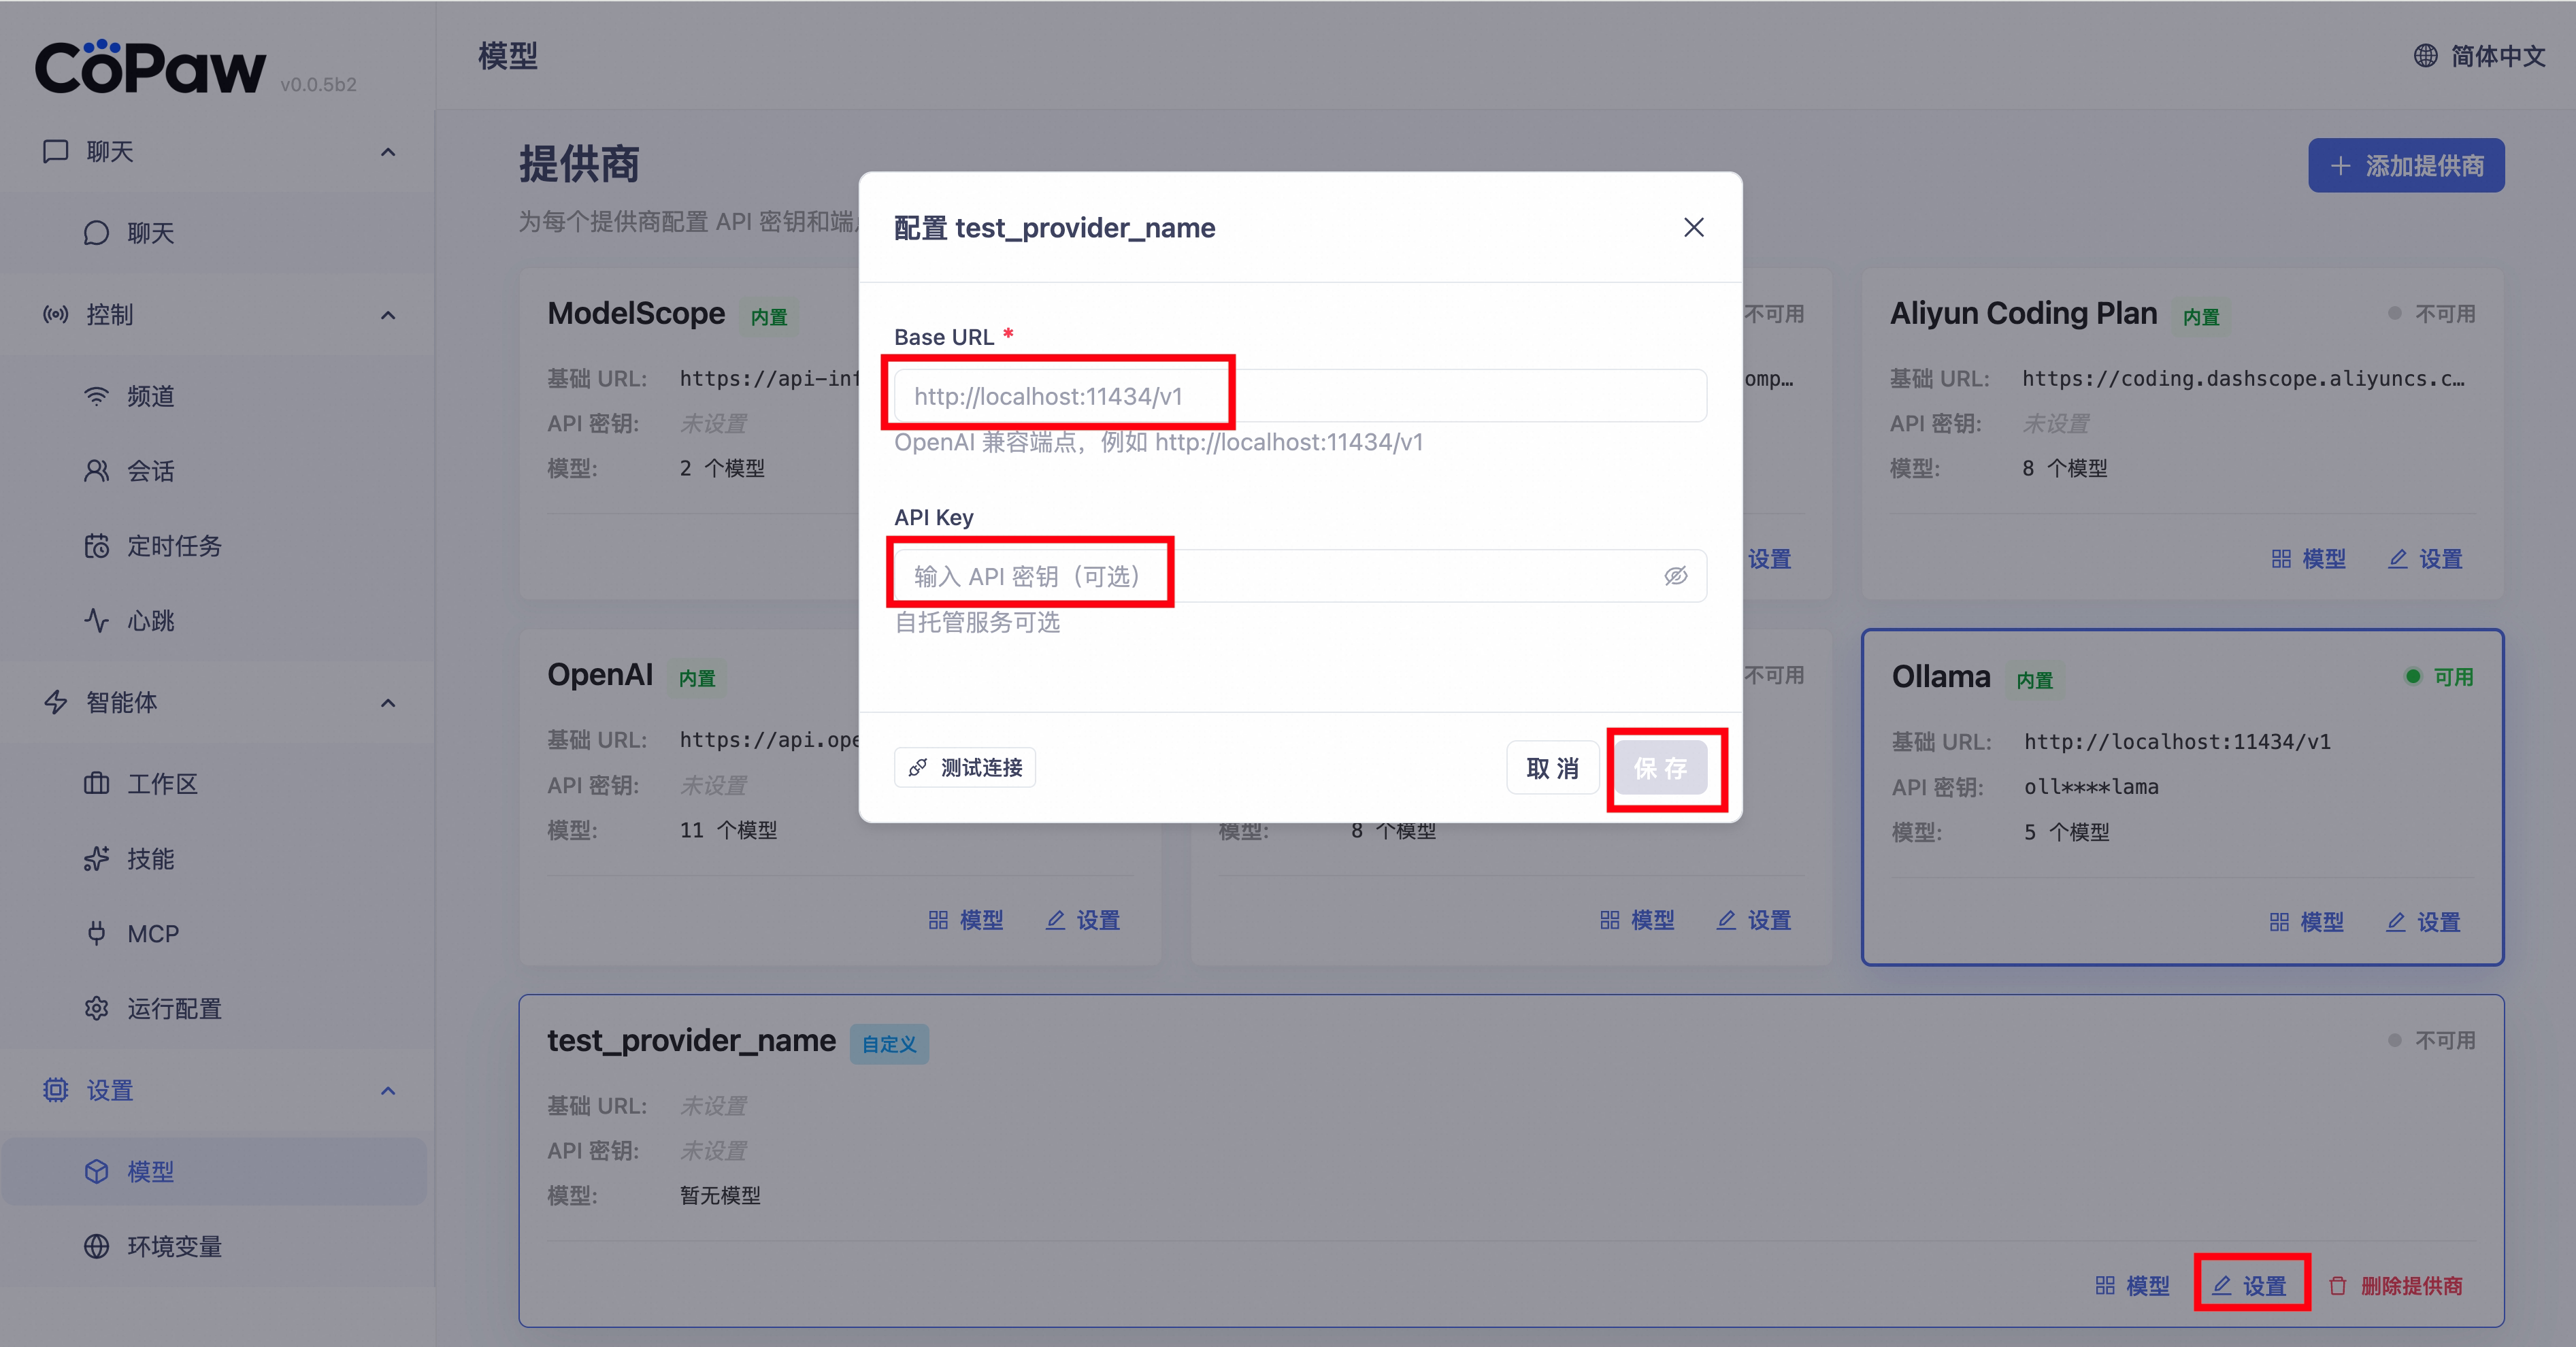Click the 运行配置 gear icon
The image size is (2576, 1347).
(96, 1008)
